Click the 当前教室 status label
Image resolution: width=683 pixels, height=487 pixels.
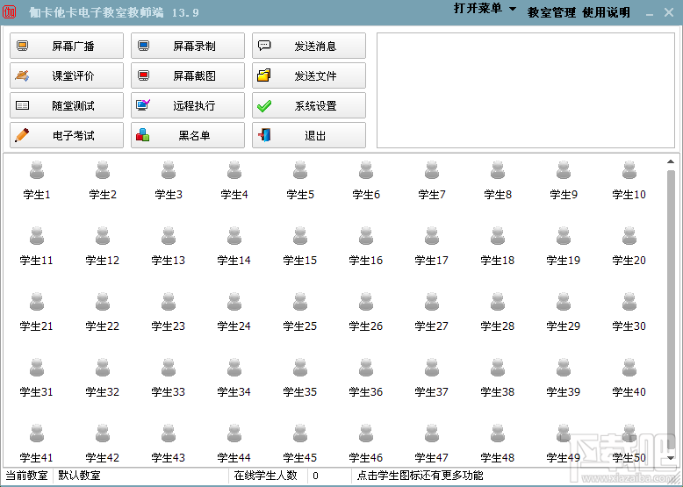pos(26,476)
